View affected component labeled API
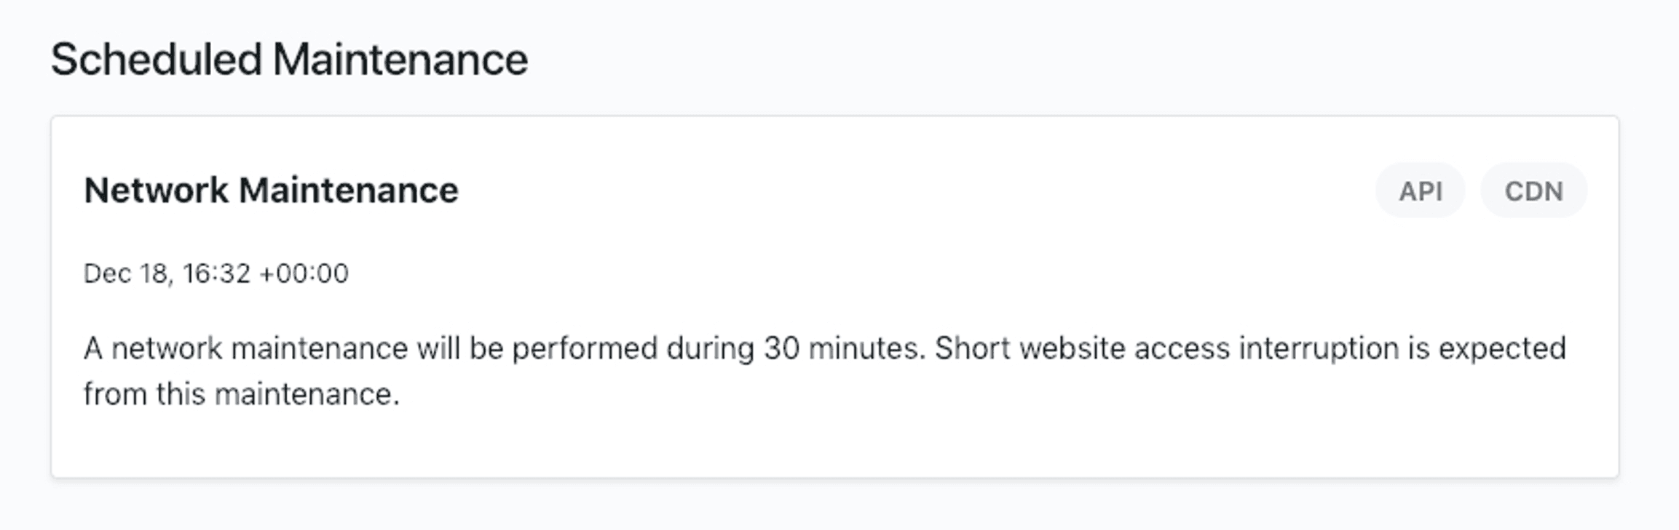 pos(1420,190)
